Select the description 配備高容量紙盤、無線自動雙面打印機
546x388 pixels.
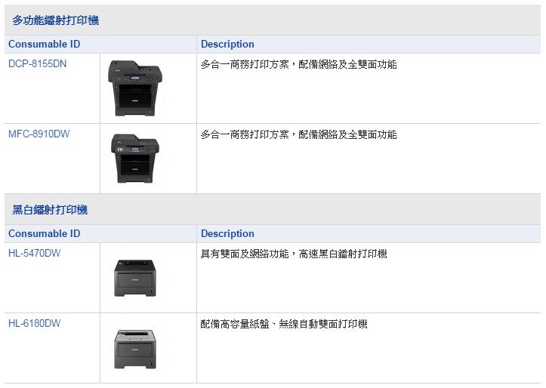tap(284, 324)
